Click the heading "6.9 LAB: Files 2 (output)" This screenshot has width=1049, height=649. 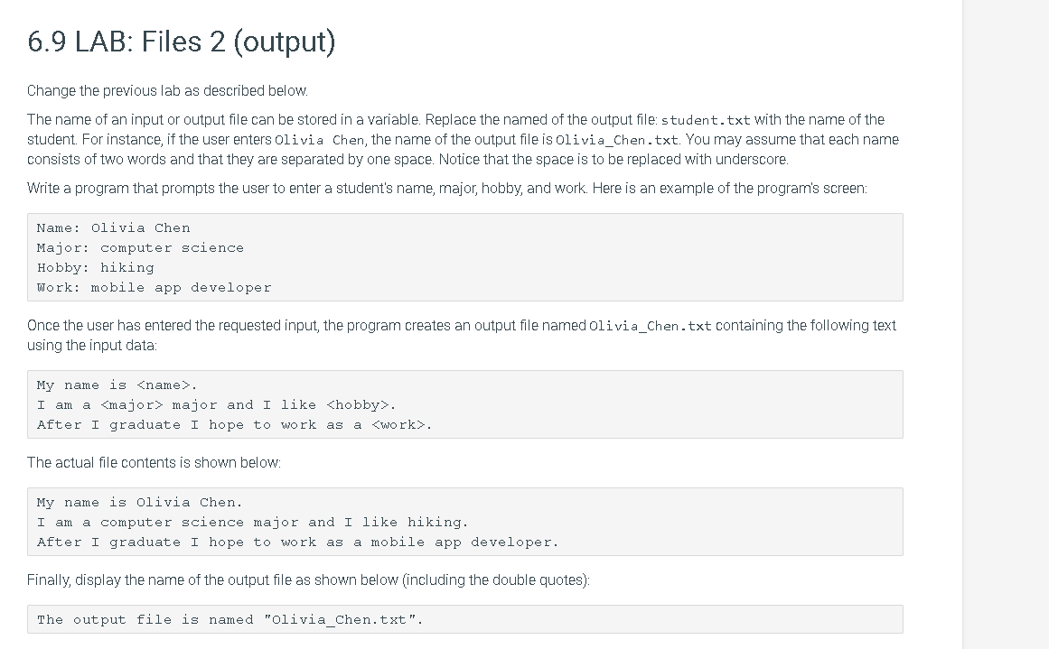click(182, 42)
